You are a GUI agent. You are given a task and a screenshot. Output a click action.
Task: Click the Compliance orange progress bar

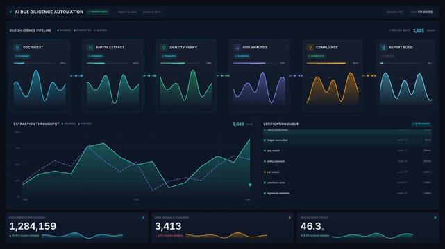point(328,64)
